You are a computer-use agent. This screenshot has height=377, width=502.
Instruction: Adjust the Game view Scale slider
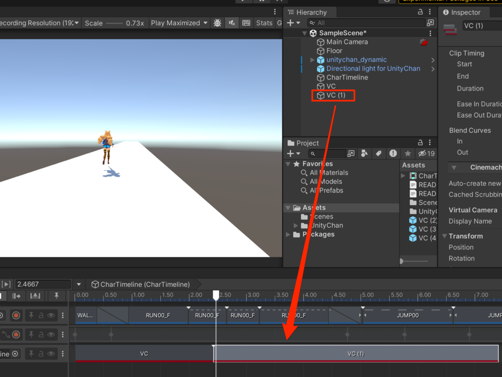(114, 23)
